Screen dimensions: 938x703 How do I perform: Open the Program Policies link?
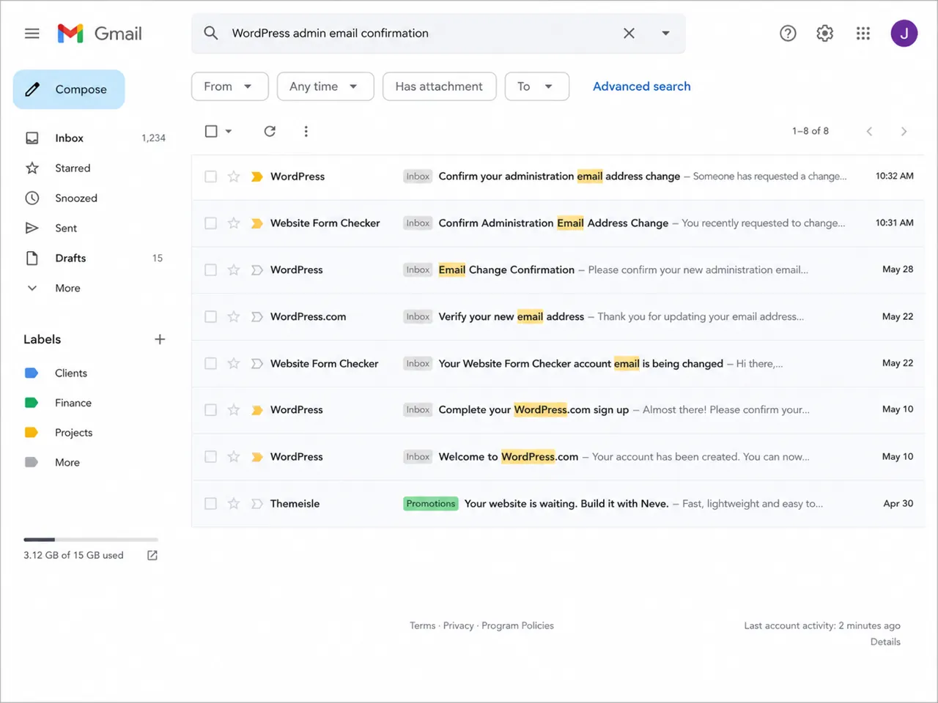[517, 625]
